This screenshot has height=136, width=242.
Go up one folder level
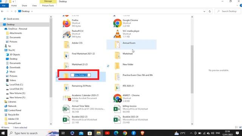pos(15,11)
